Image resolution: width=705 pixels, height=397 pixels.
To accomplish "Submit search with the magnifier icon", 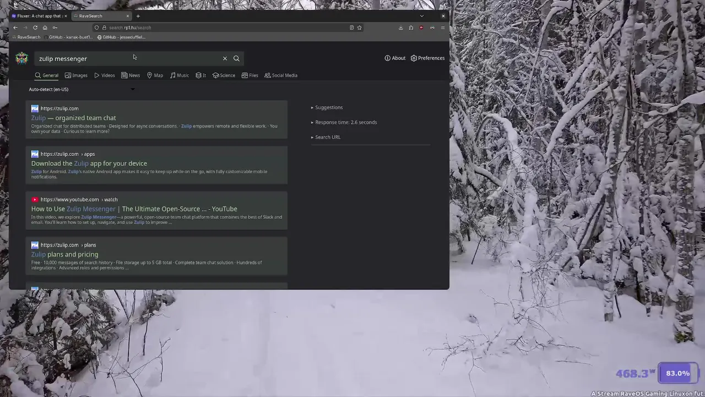I will tap(236, 58).
